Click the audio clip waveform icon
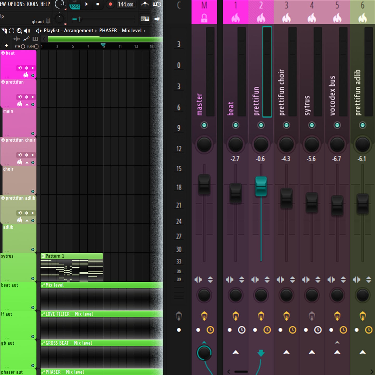The image size is (375, 375). point(16,39)
